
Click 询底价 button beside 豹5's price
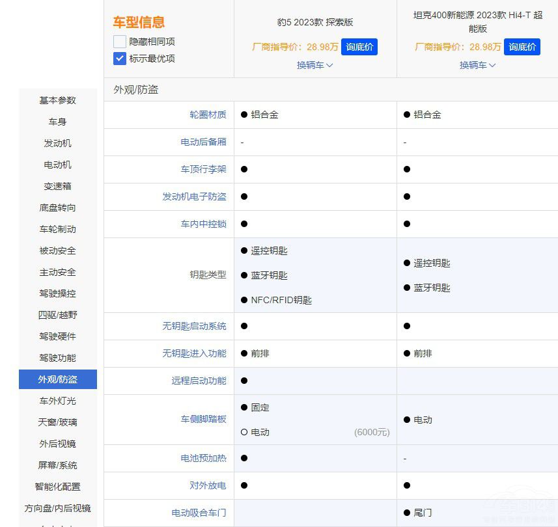point(359,47)
